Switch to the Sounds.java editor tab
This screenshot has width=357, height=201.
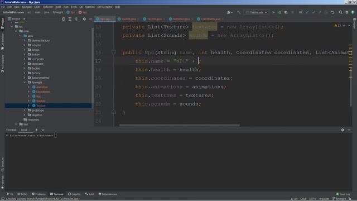point(128,19)
